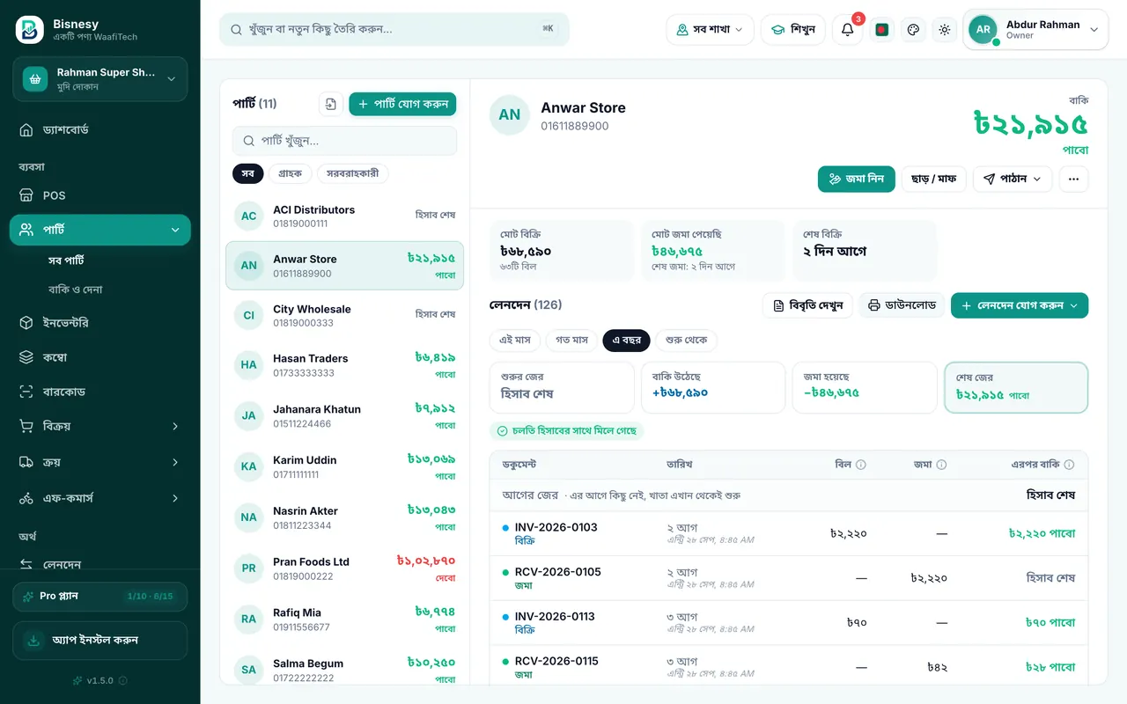Select সরবরাহকারী filter tab
This screenshot has height=704, width=1127.
click(352, 173)
